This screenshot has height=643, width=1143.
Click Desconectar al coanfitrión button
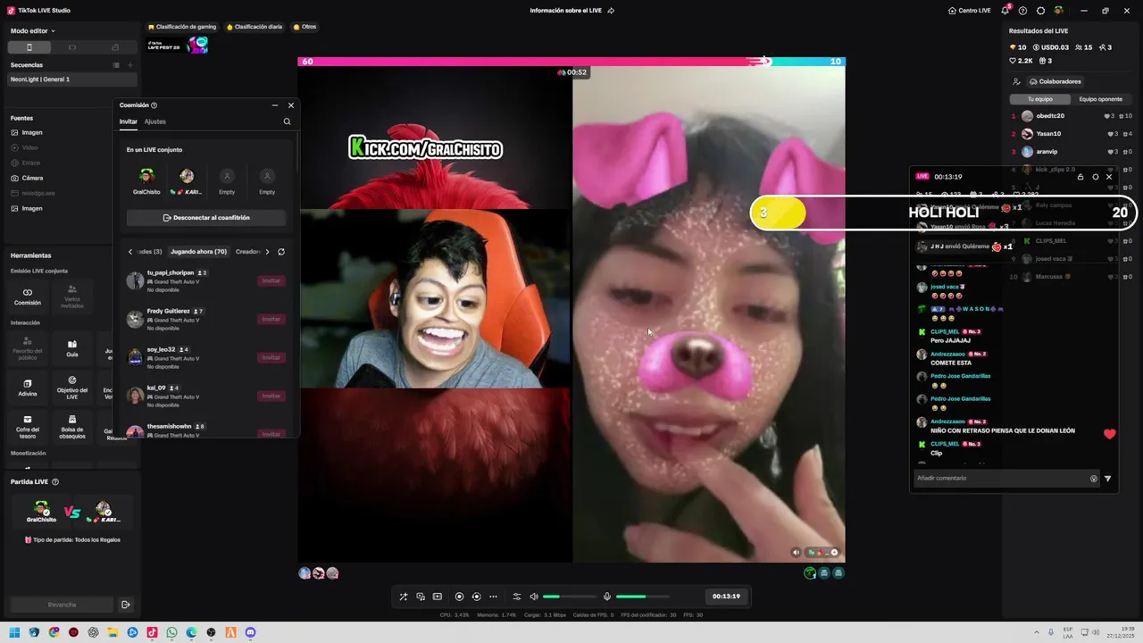click(x=206, y=218)
